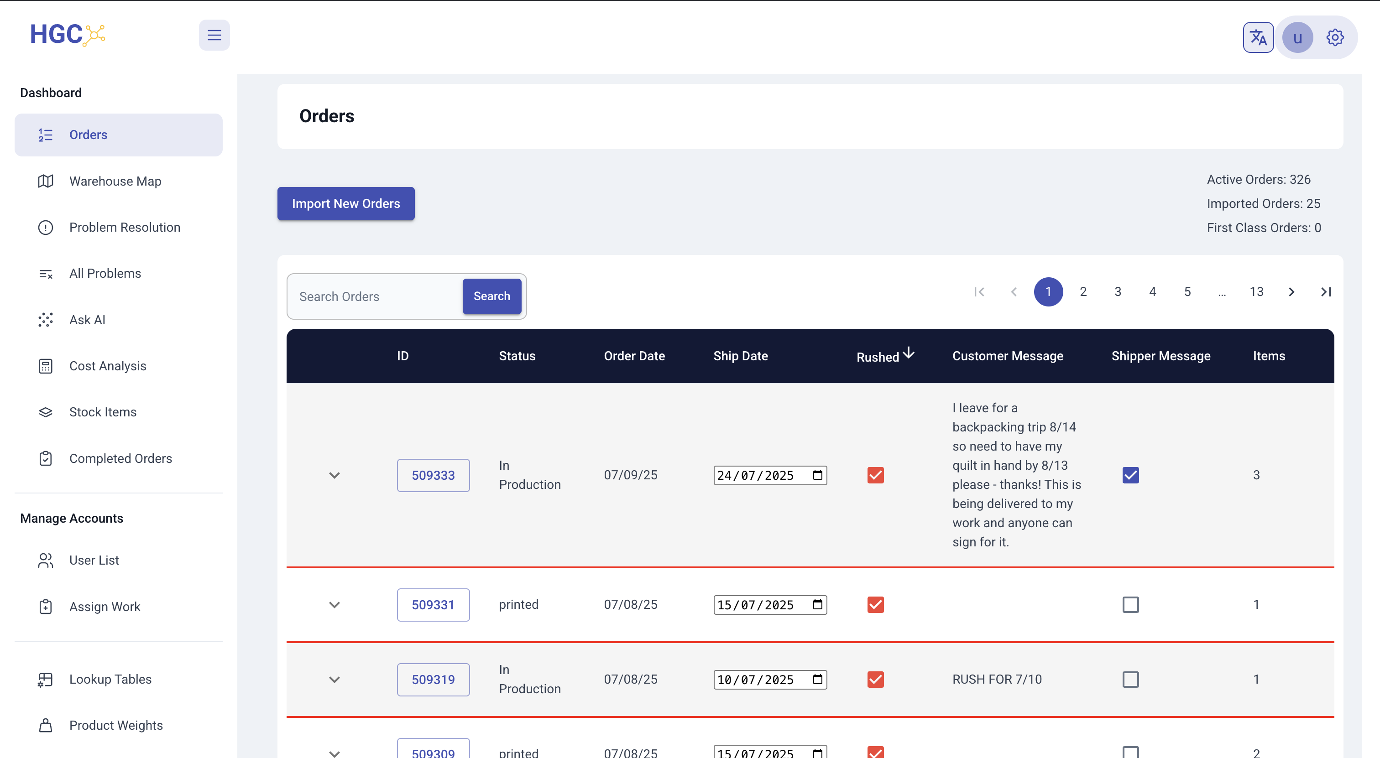
Task: Open Warehouse Map page
Action: [118, 181]
